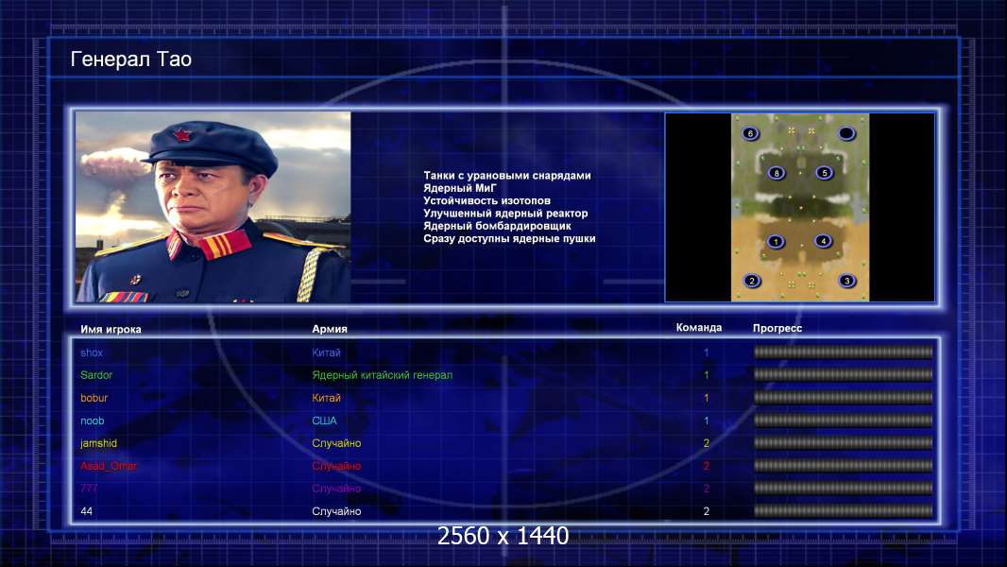Click jamshid's loading progress bar

point(843,443)
